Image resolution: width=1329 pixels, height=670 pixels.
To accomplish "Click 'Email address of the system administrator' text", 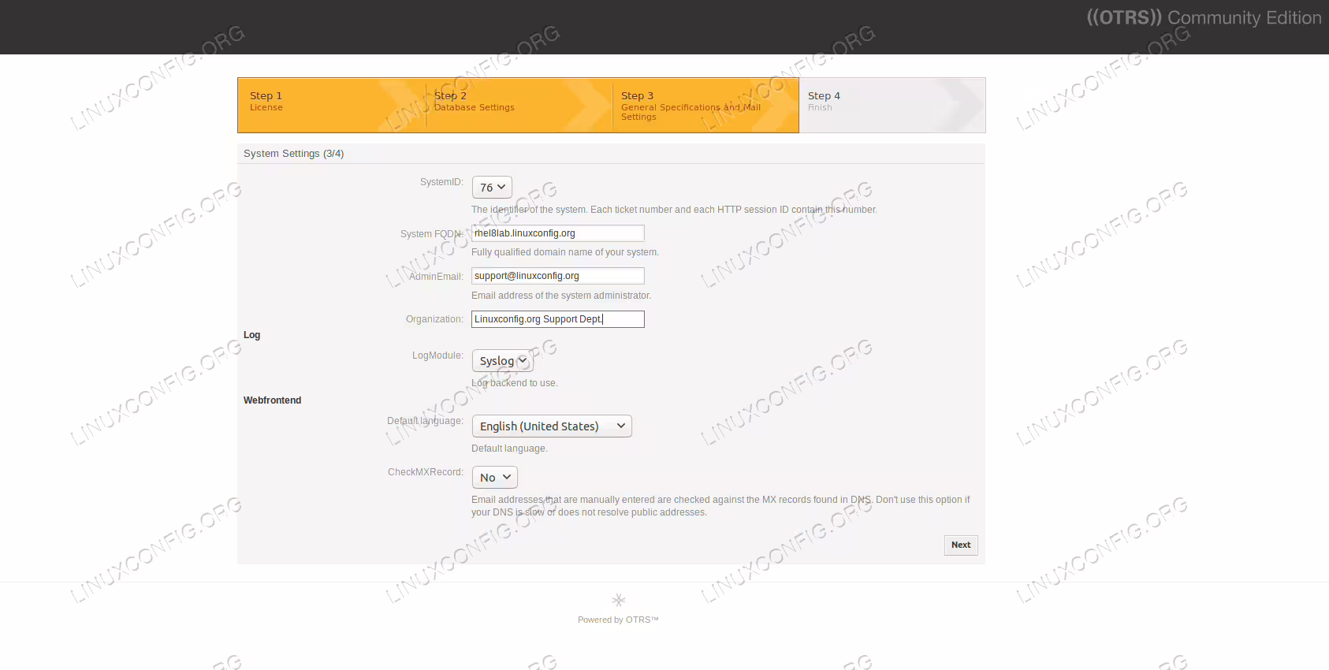I will click(561, 296).
